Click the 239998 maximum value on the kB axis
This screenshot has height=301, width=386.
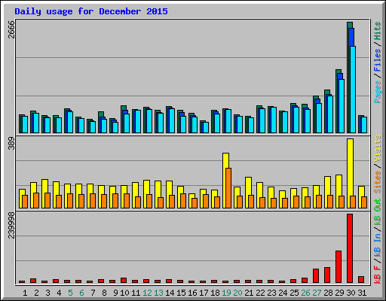point(11,225)
